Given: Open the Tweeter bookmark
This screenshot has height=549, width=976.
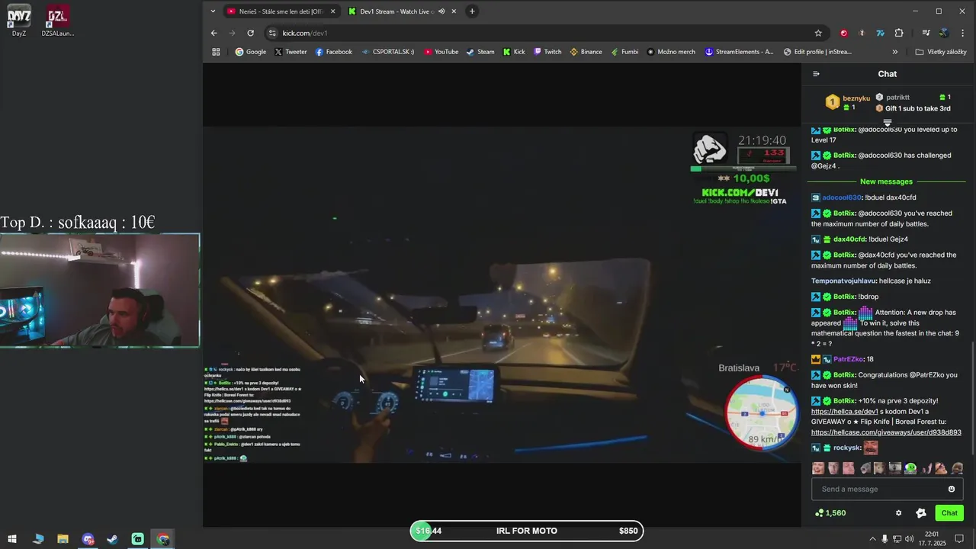Looking at the screenshot, I should tap(291, 52).
